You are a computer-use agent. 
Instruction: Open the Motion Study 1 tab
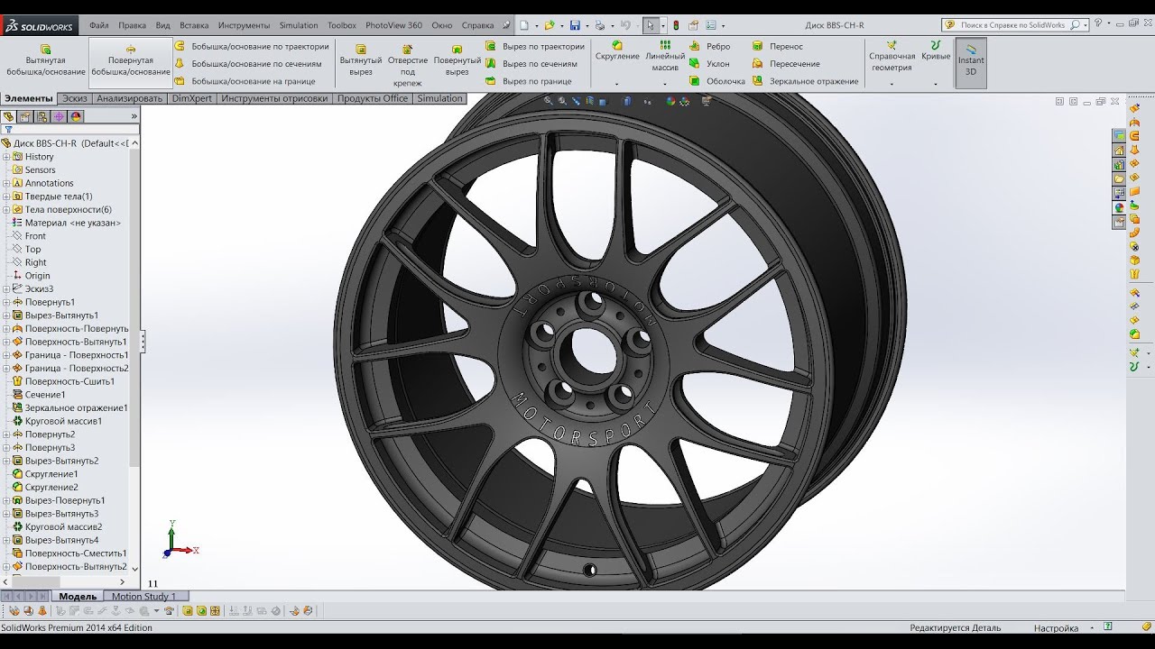pyautogui.click(x=144, y=596)
